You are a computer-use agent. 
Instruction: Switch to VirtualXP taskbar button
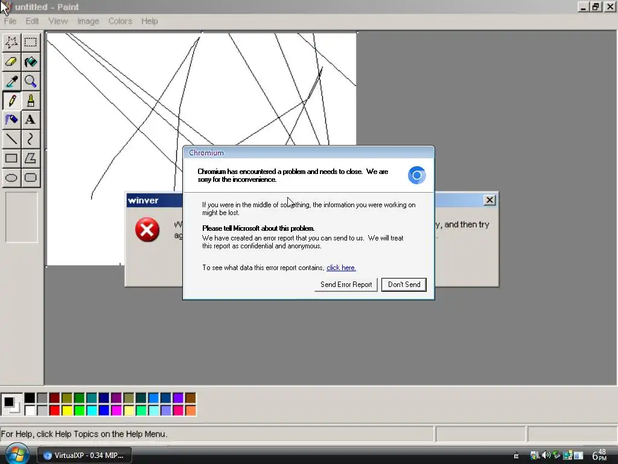84,456
